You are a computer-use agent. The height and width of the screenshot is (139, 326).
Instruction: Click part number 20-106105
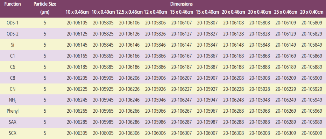(x=77, y=23)
